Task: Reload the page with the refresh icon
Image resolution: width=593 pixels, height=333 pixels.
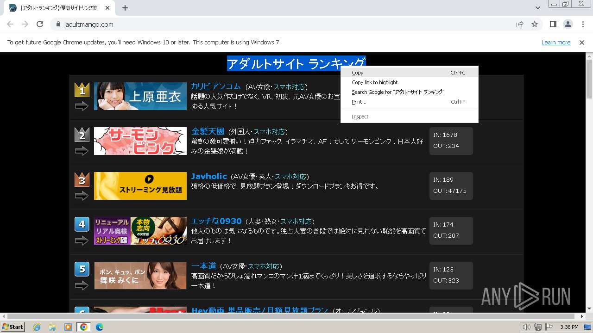Action: click(40, 24)
